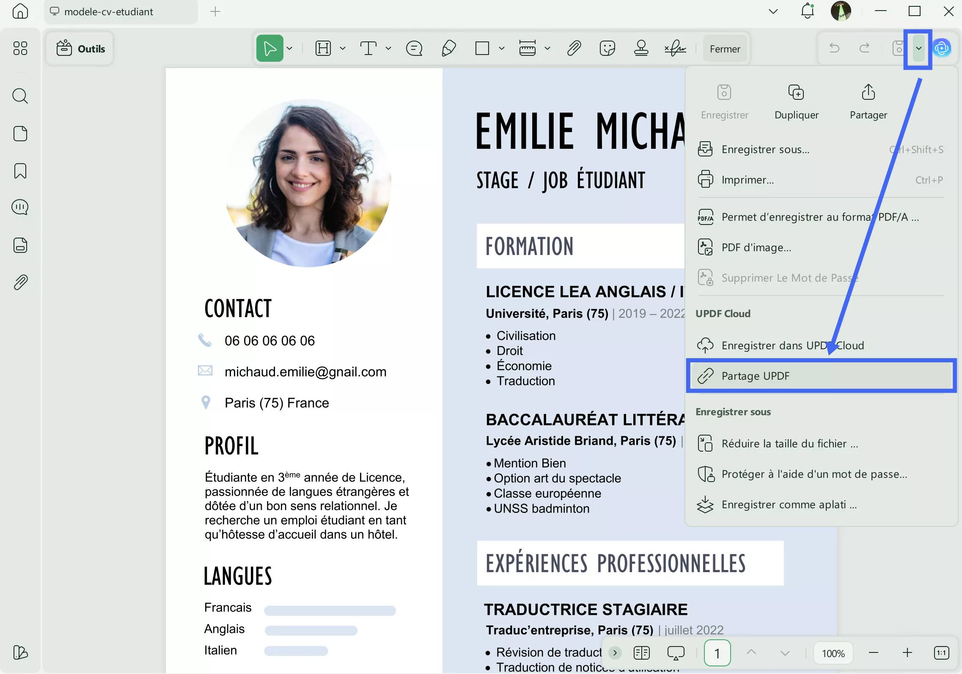
Task: Attach a file with the paperclip tool
Action: (x=573, y=48)
